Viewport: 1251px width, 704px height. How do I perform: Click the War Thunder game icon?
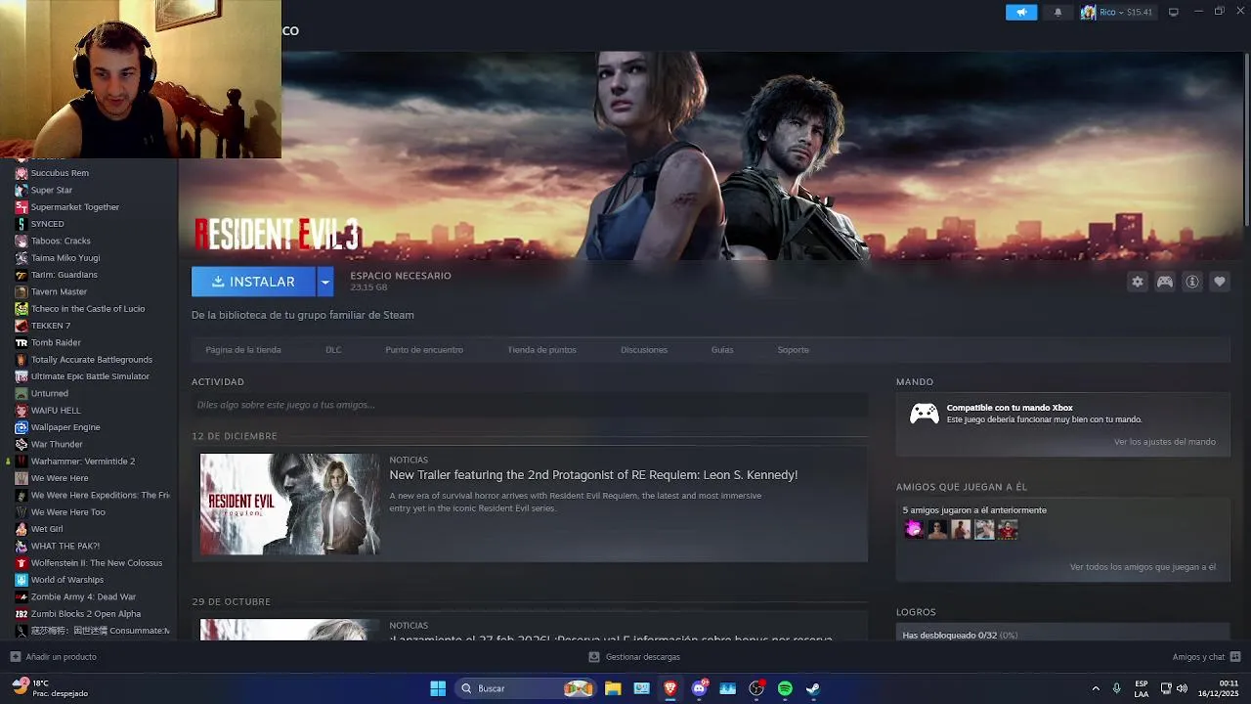22,444
